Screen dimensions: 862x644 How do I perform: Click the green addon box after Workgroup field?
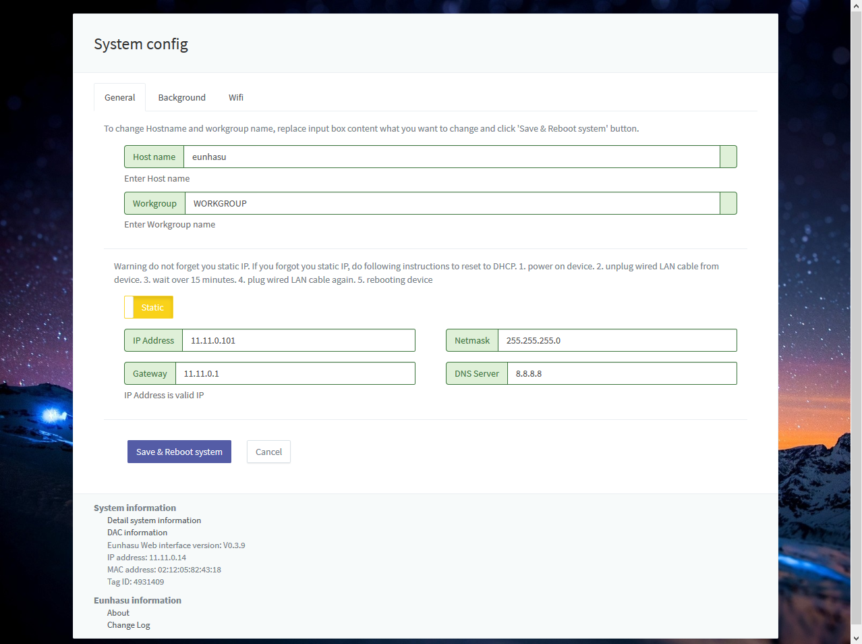(x=728, y=204)
